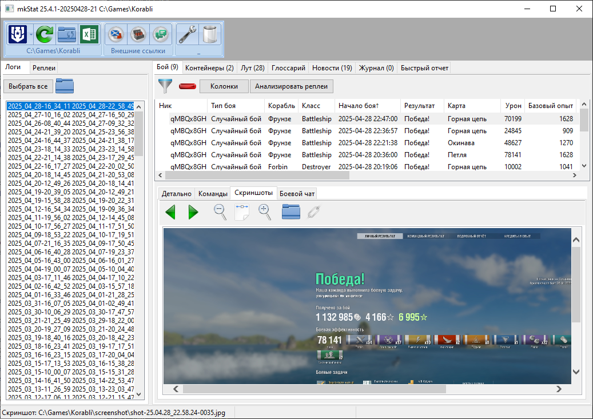Click the Колонки button
The width and height of the screenshot is (593, 419).
224,86
